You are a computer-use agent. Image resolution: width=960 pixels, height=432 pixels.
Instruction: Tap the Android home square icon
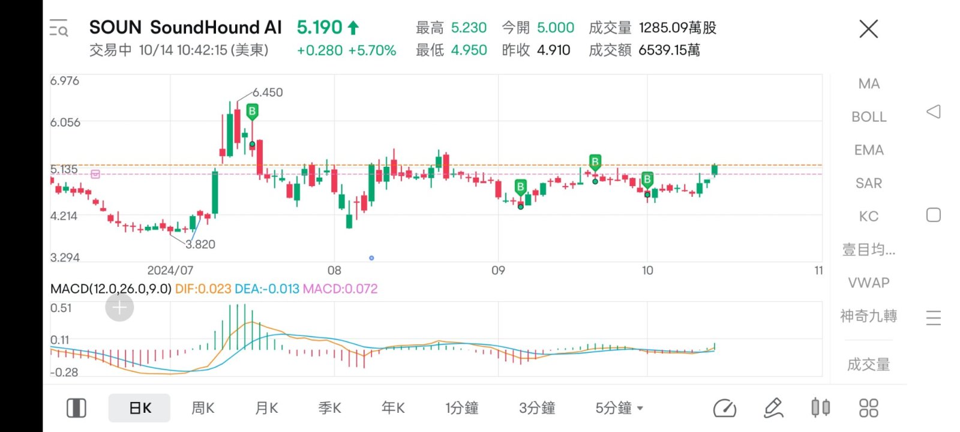tap(933, 215)
